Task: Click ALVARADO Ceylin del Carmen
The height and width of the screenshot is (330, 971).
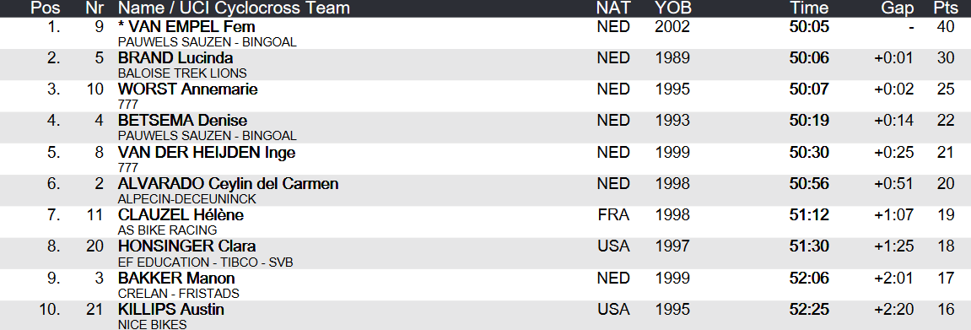Action: tap(228, 184)
